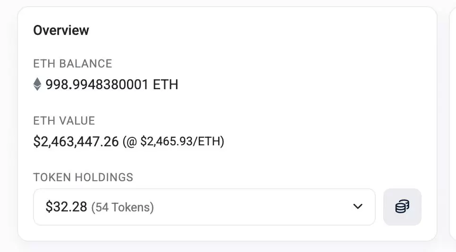Click the page background left of card
This screenshot has width=456, height=252.
coord(8,125)
